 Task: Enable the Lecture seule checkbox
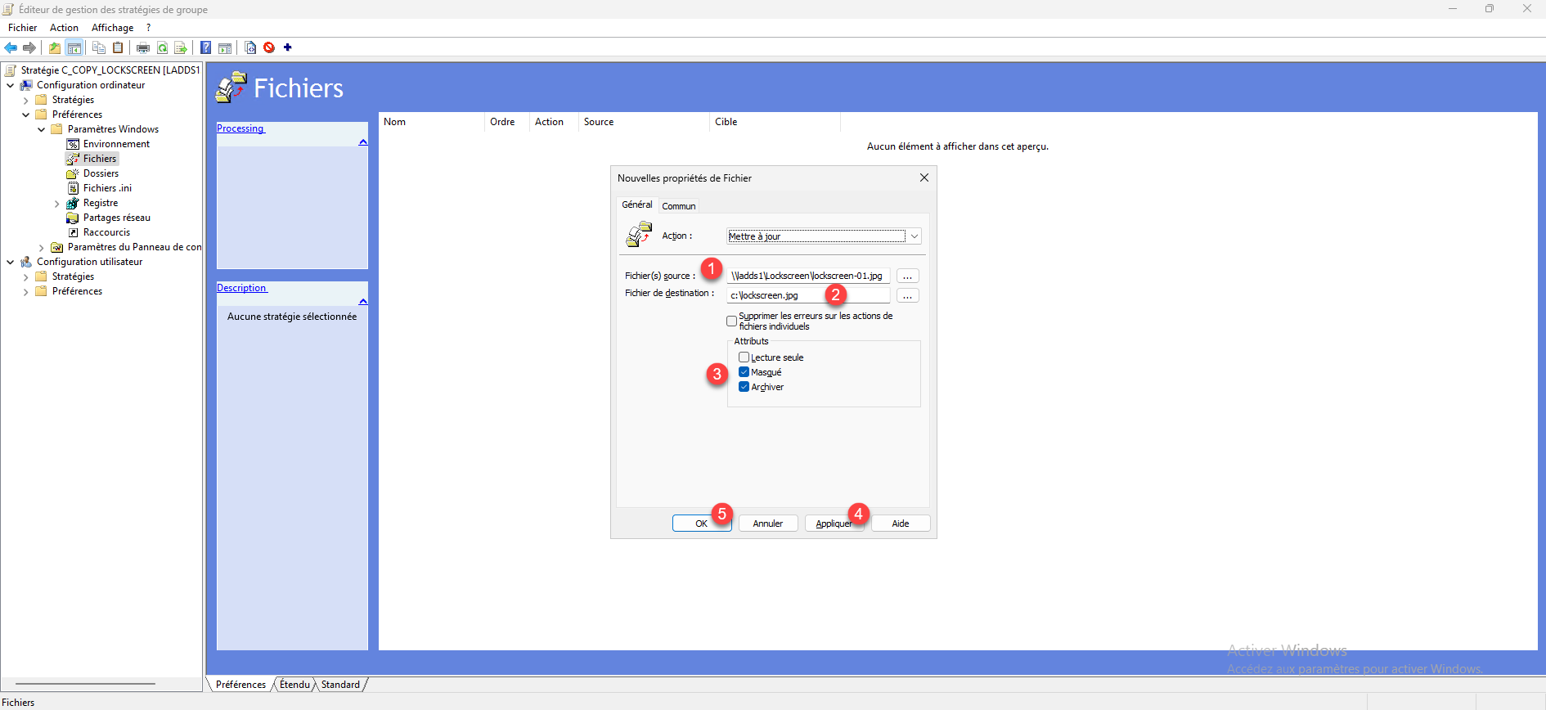[x=744, y=357]
